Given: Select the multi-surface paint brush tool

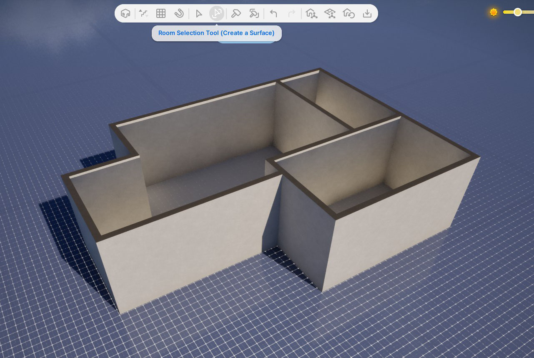Looking at the screenshot, I should pos(254,13).
